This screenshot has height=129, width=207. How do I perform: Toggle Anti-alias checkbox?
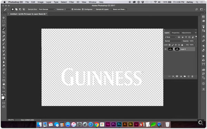tap(72, 9)
